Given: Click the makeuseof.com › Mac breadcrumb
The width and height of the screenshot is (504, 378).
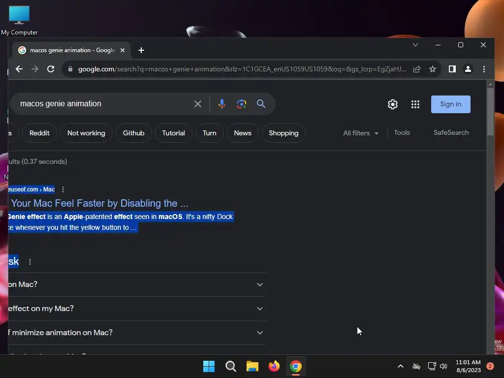Looking at the screenshot, I should coord(31,189).
